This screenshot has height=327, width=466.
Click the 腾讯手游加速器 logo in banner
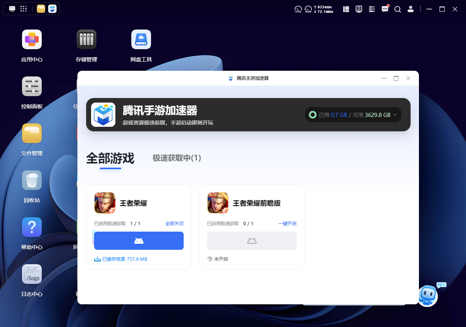(103, 115)
